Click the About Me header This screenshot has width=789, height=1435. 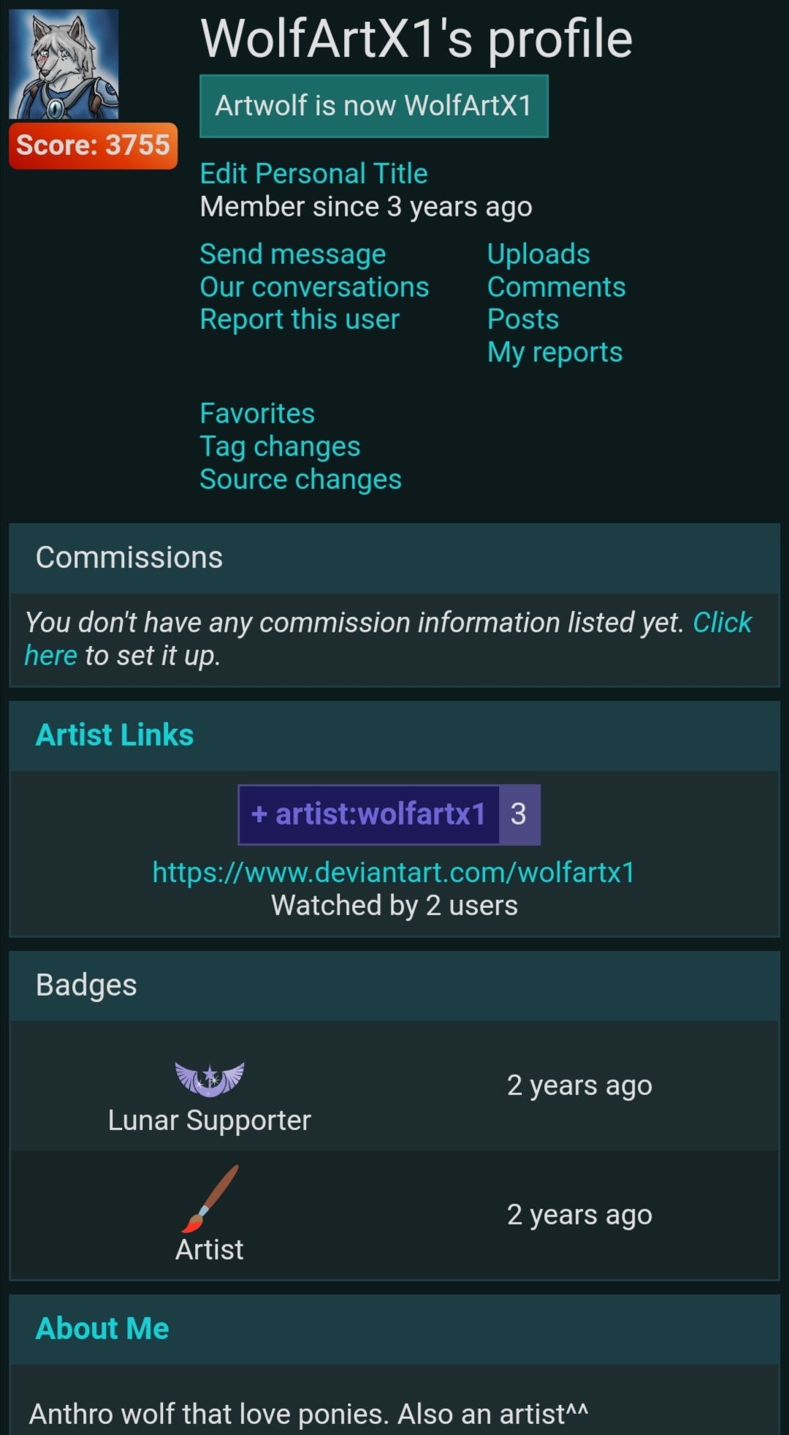coord(102,1329)
